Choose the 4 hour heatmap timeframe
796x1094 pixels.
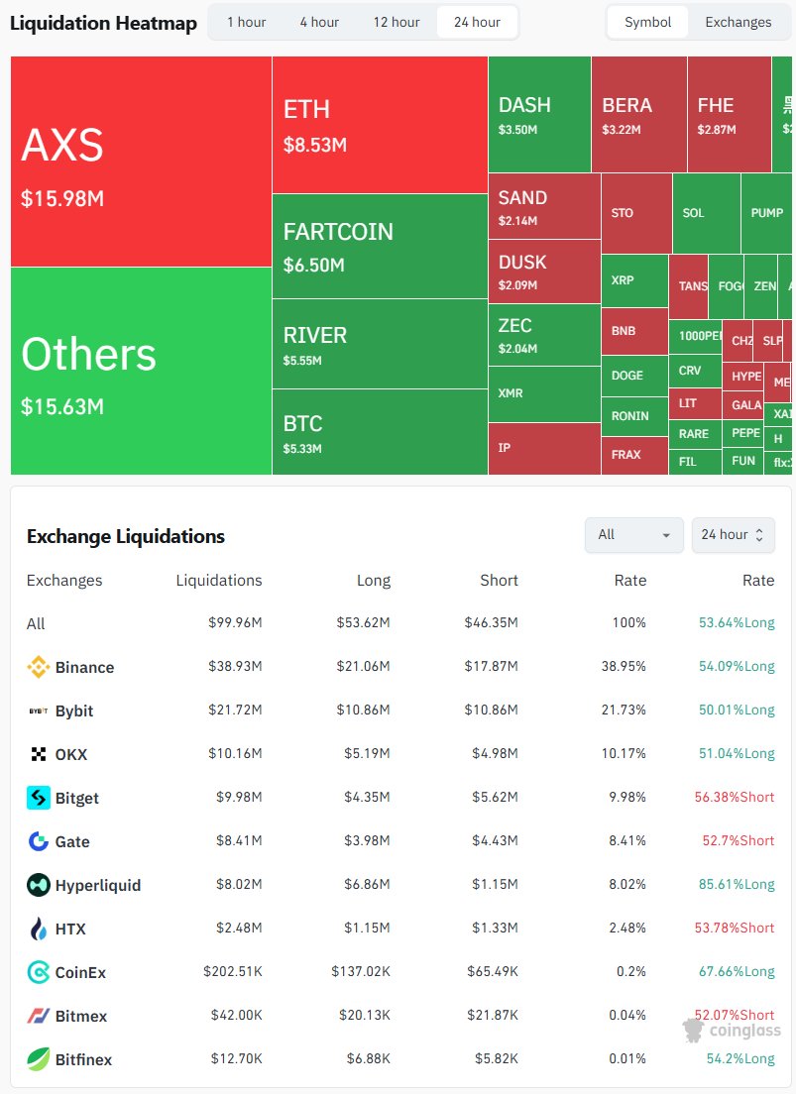pos(319,22)
